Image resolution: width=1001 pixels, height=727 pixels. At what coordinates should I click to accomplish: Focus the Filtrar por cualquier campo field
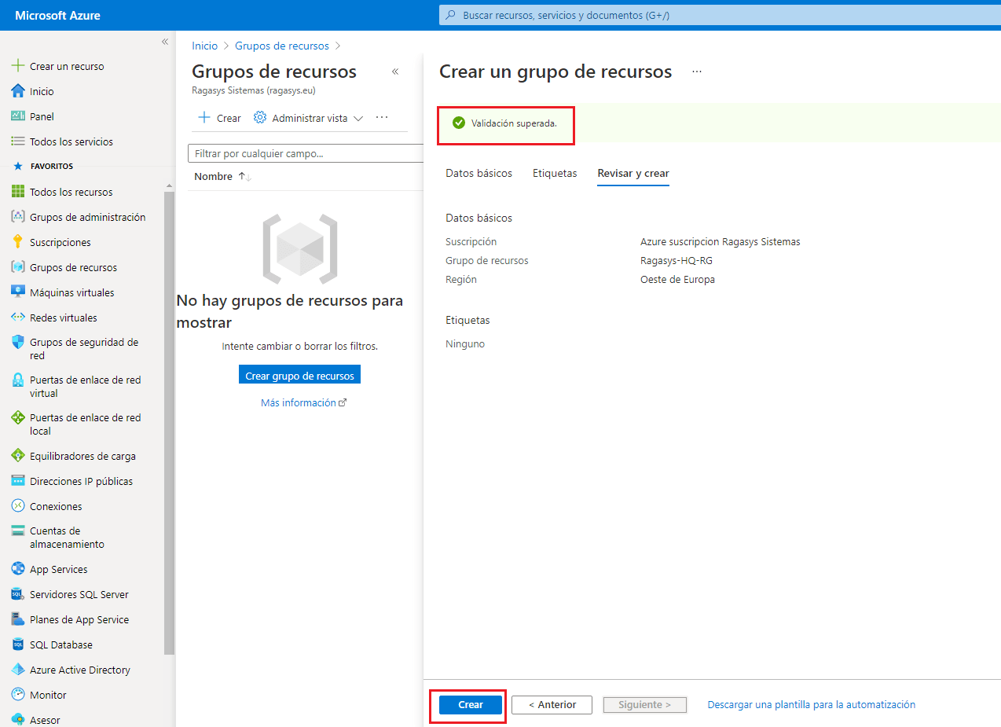(306, 153)
